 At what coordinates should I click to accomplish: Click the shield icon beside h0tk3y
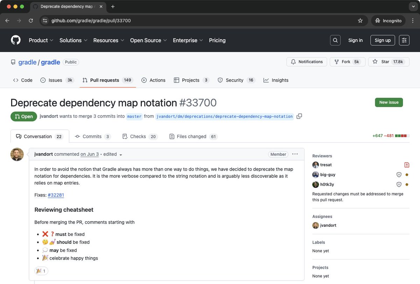coord(399,184)
